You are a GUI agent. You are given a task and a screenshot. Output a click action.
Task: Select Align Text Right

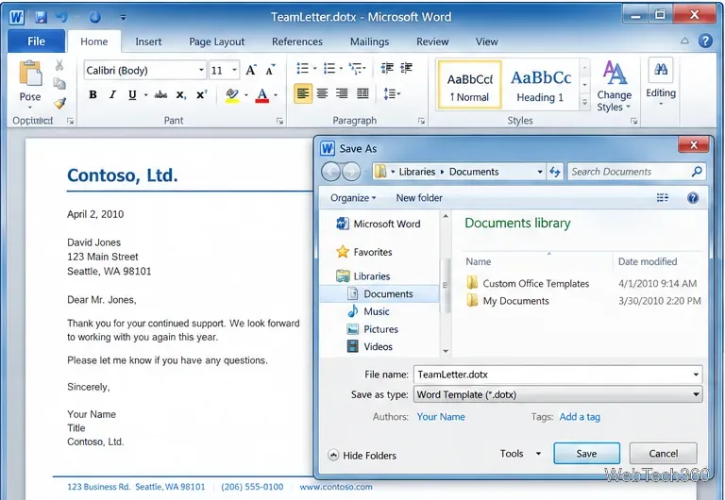(342, 93)
